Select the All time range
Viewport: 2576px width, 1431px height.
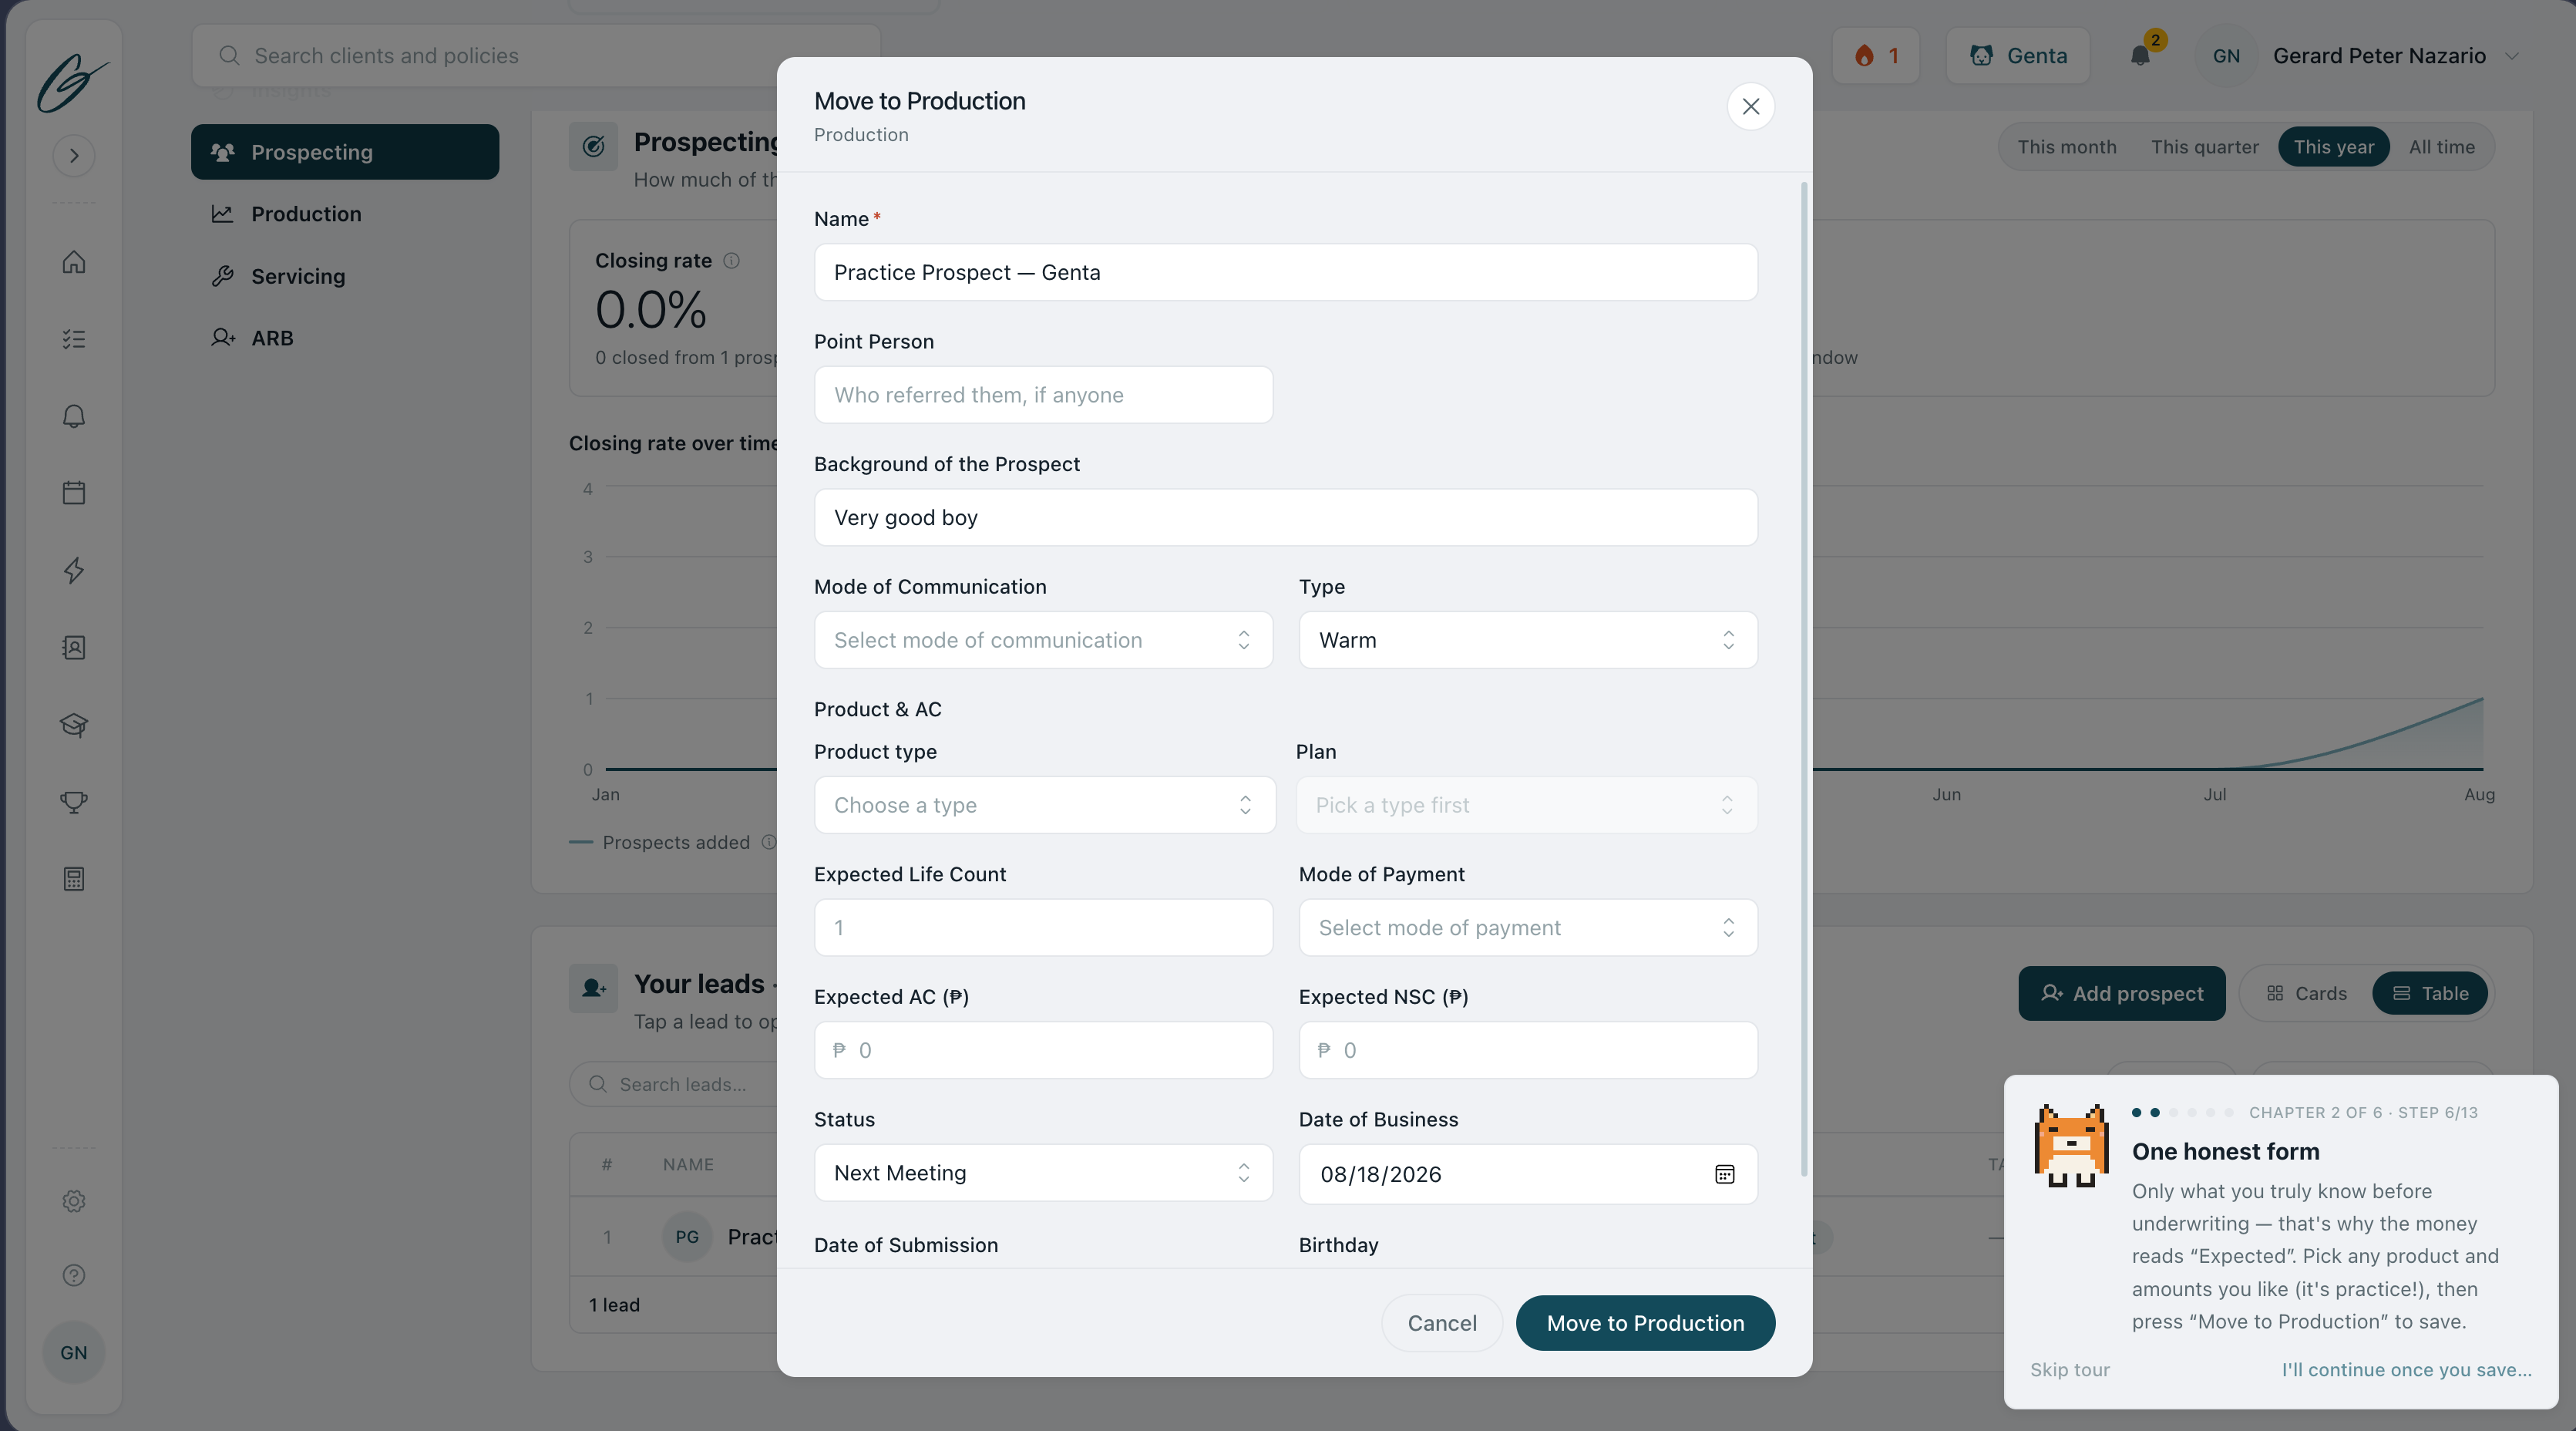tap(2441, 147)
